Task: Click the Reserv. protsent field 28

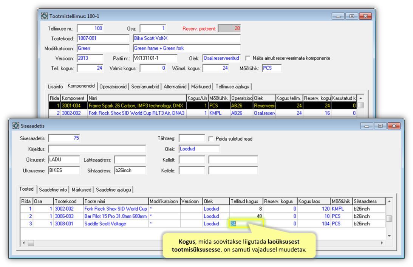Action: (x=229, y=28)
